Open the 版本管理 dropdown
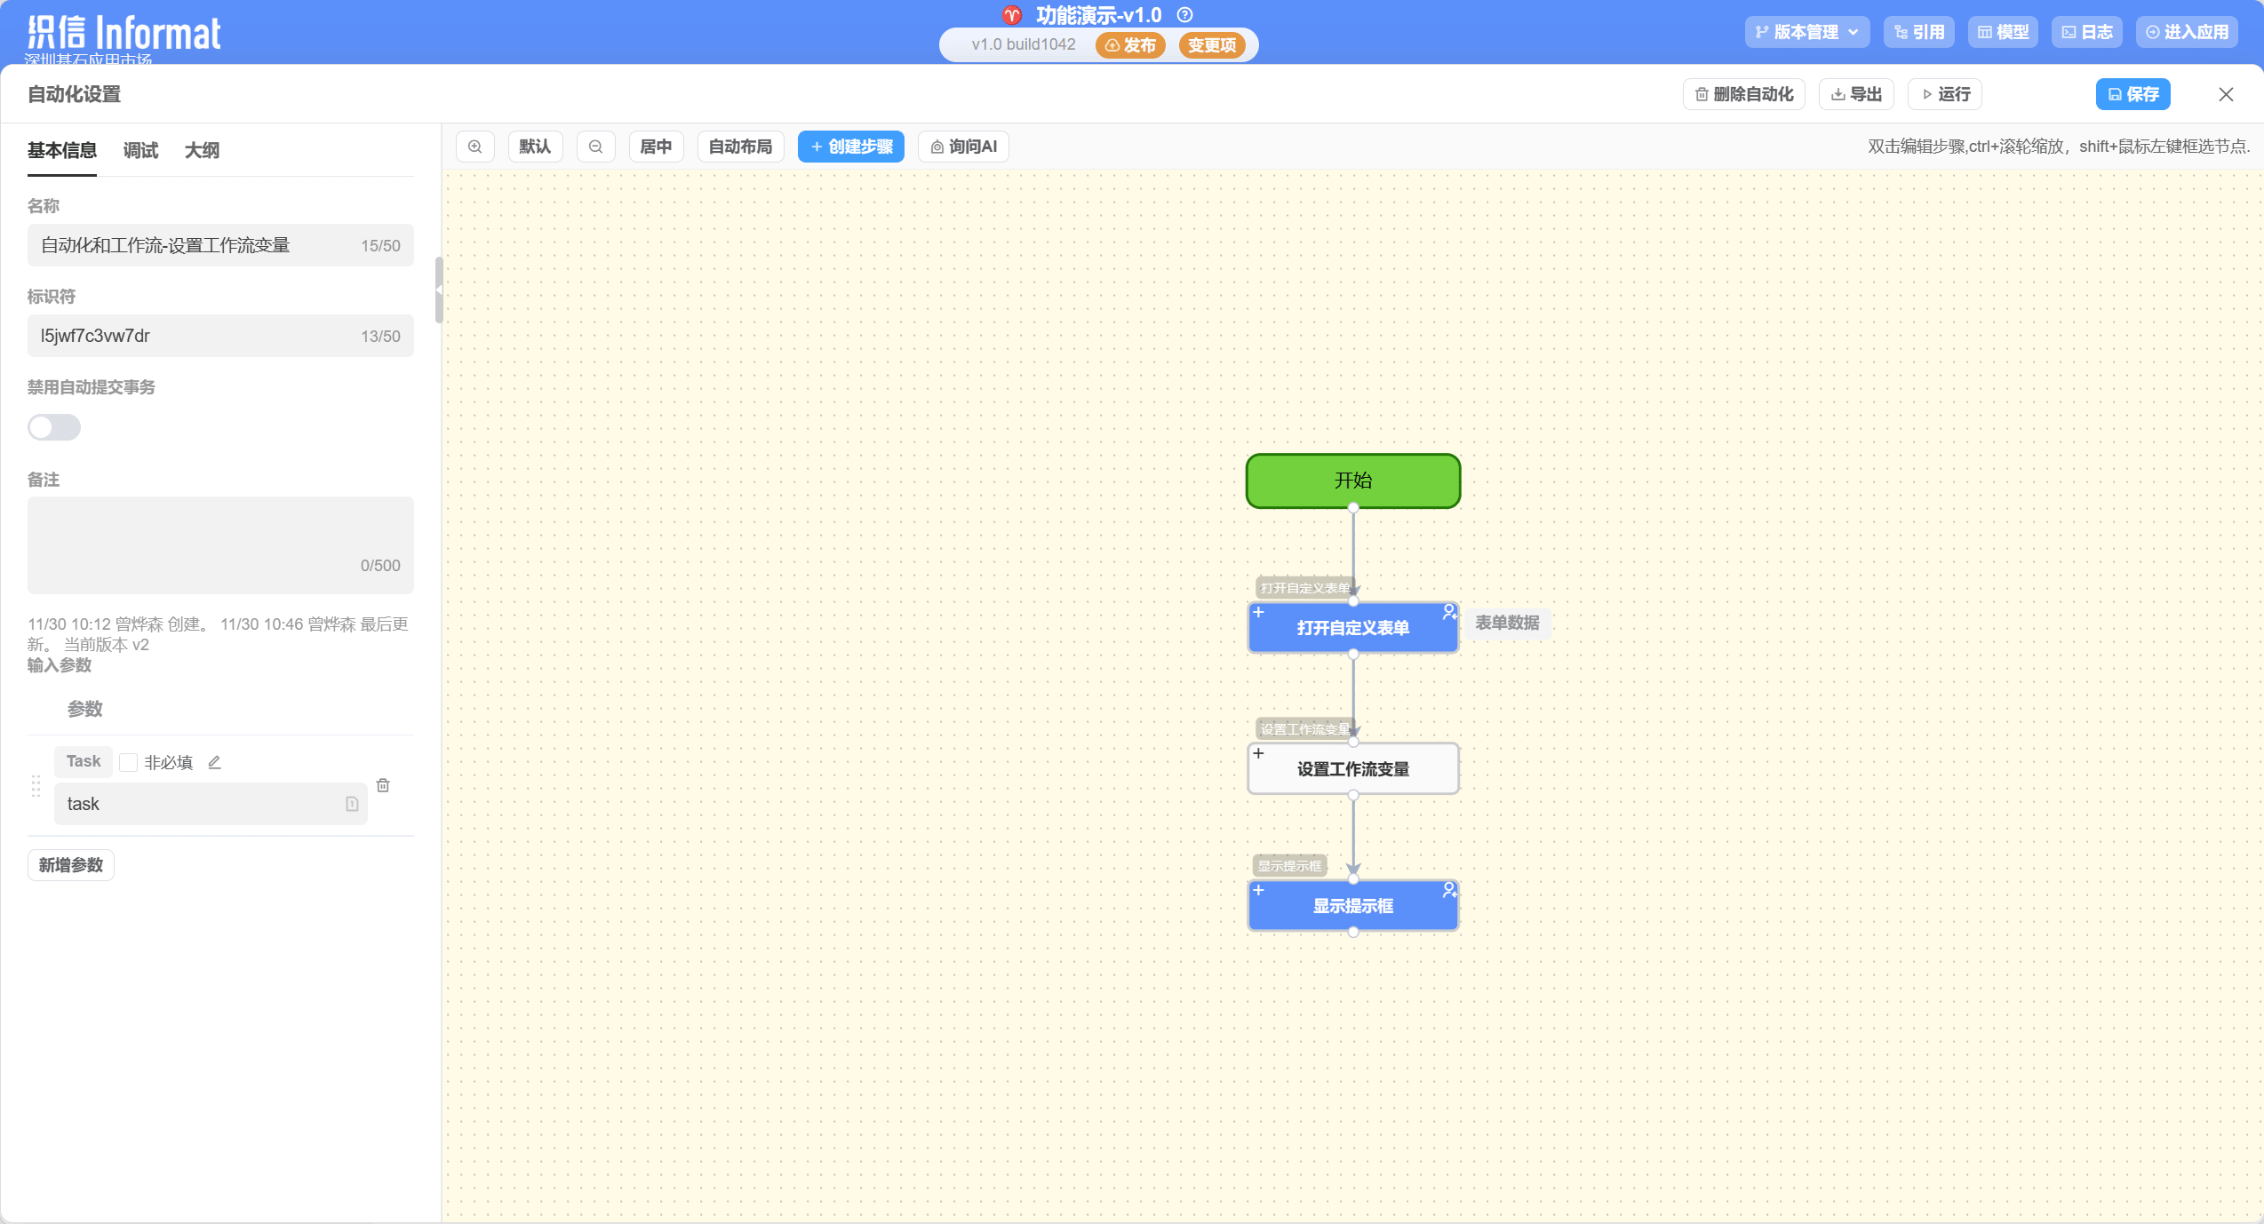The height and width of the screenshot is (1224, 2264). click(x=1807, y=32)
